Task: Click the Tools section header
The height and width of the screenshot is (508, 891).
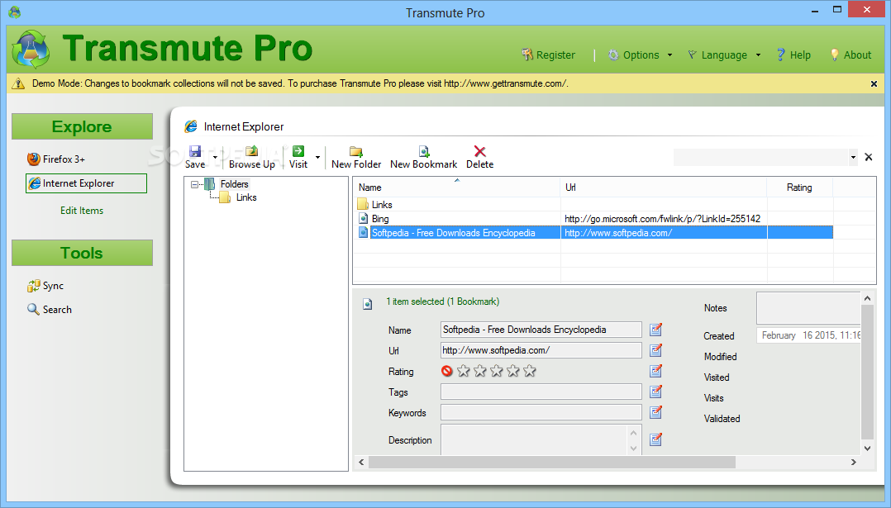Action: (x=82, y=253)
